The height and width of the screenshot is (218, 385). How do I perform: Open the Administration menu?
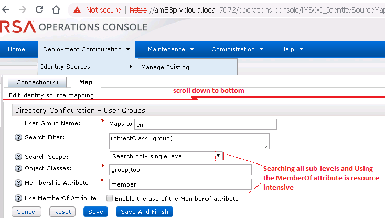238,49
